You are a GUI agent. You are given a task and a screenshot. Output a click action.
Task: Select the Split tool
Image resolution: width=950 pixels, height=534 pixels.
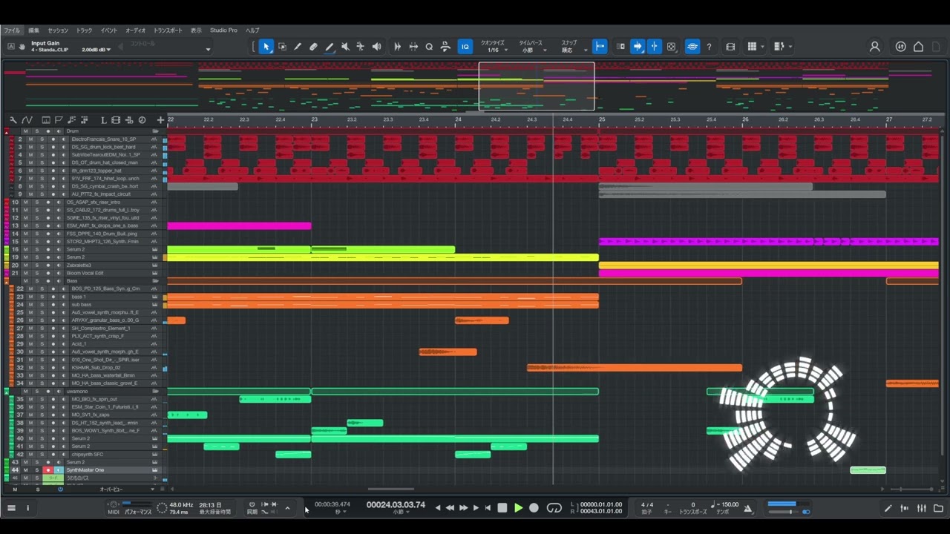pyautogui.click(x=298, y=47)
